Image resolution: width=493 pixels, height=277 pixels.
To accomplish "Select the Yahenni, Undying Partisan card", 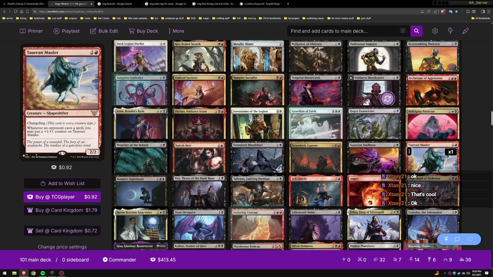I will tap(257, 191).
